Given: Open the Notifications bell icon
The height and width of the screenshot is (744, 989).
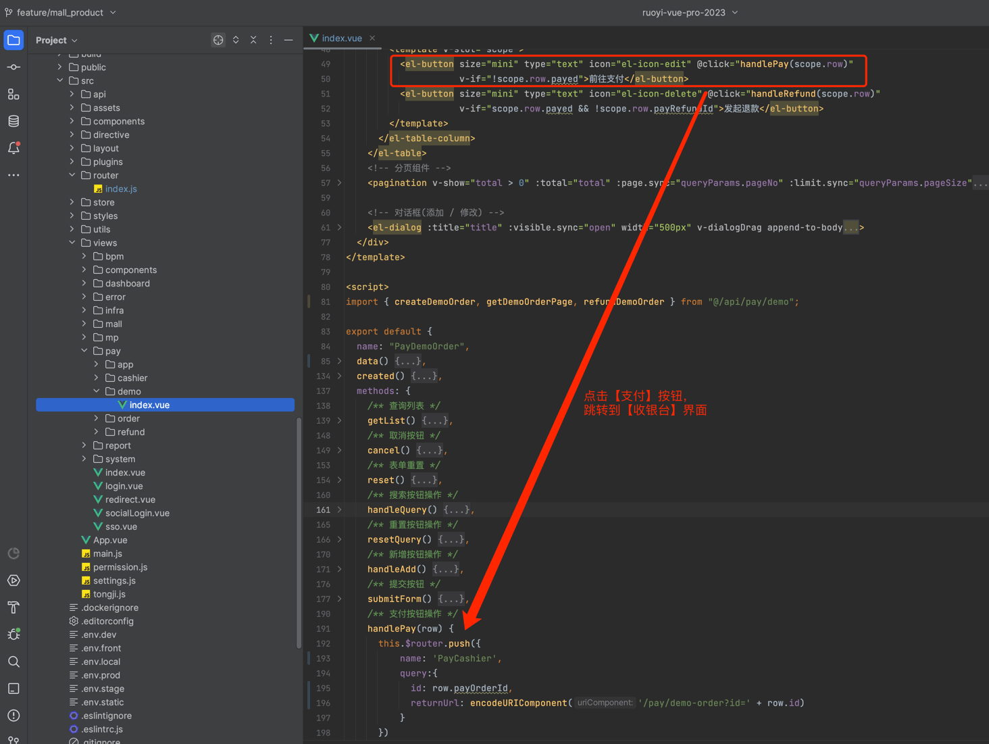Looking at the screenshot, I should click(x=14, y=148).
